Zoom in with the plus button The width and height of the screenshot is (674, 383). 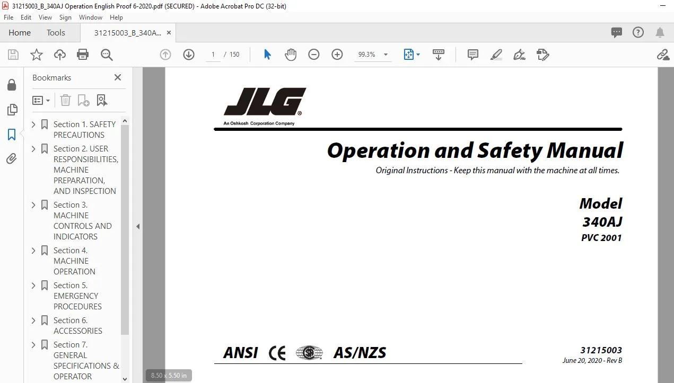[337, 55]
